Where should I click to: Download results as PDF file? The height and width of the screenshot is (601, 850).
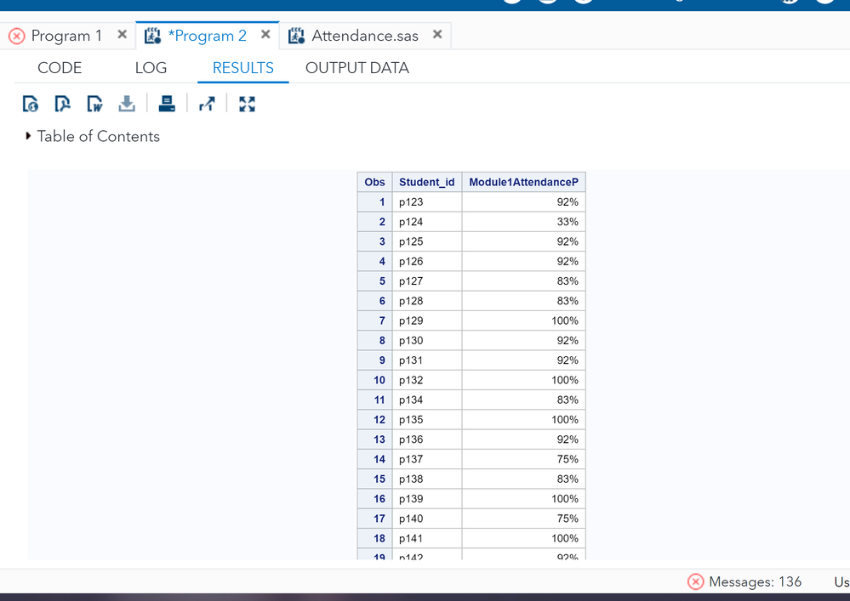(x=62, y=104)
